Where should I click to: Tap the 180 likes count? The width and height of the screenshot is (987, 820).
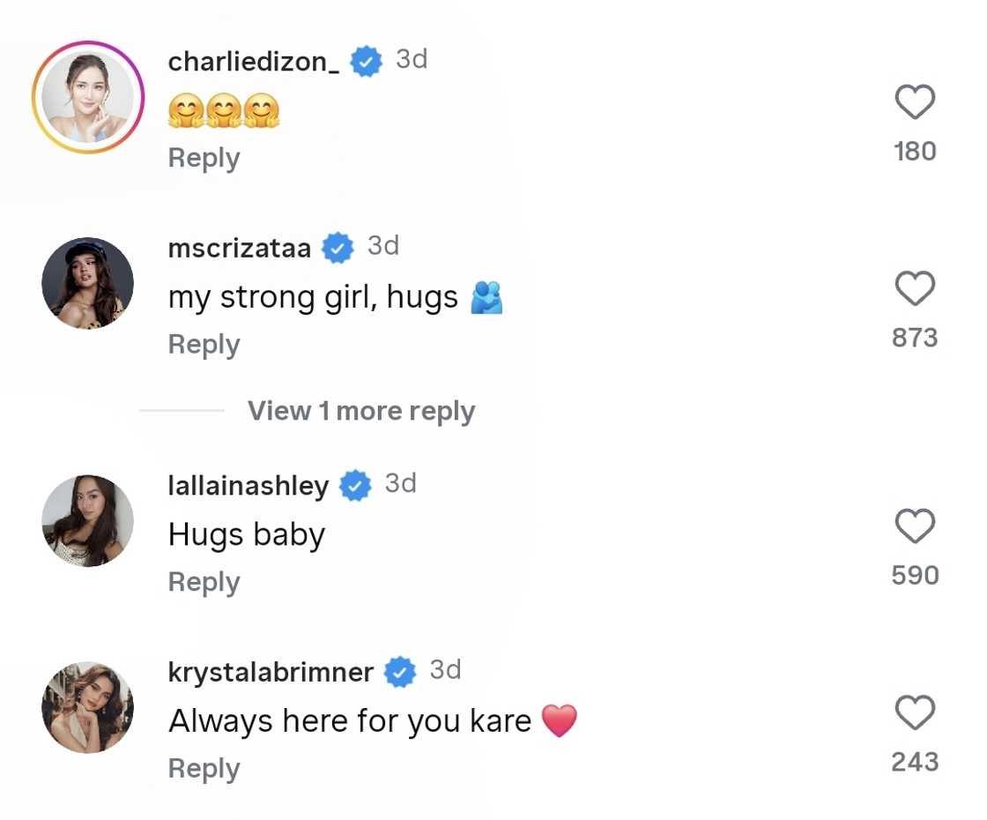(x=914, y=151)
